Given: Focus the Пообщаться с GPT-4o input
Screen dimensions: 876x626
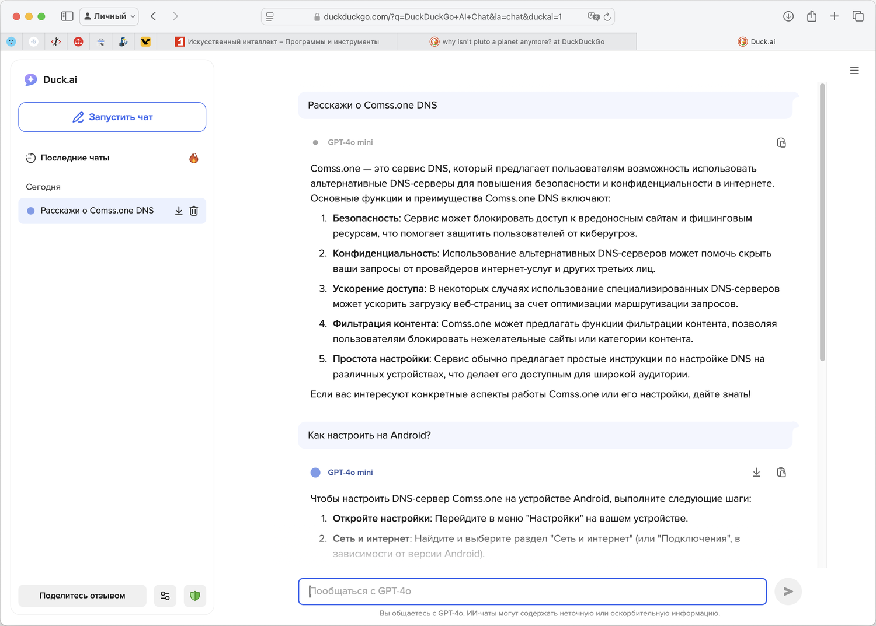Looking at the screenshot, I should click(x=533, y=592).
